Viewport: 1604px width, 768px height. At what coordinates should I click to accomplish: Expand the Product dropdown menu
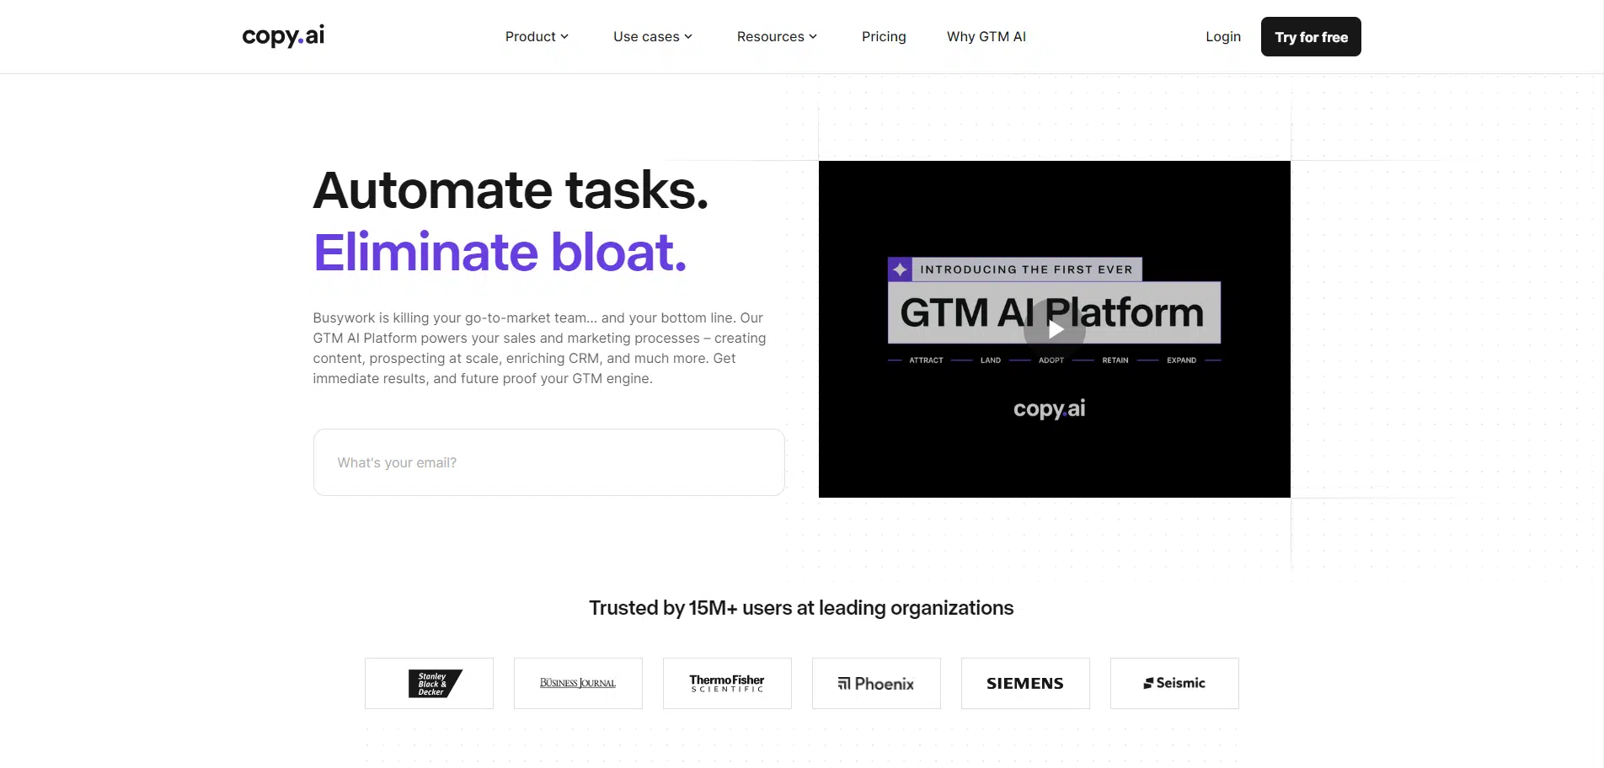pos(537,37)
